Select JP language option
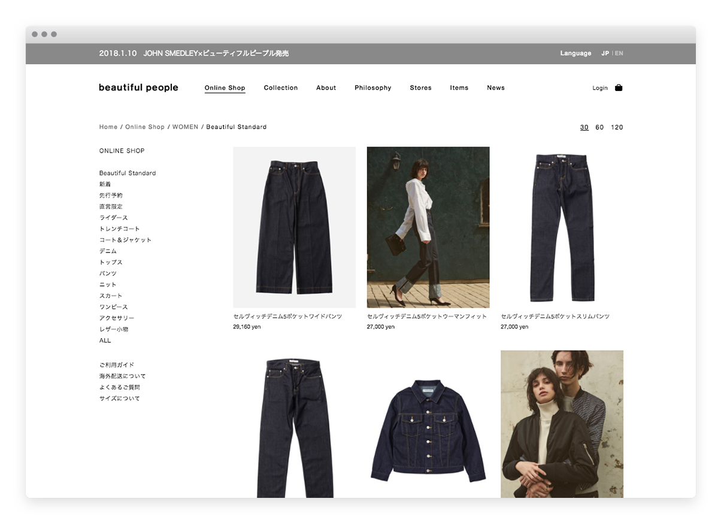 click(605, 53)
